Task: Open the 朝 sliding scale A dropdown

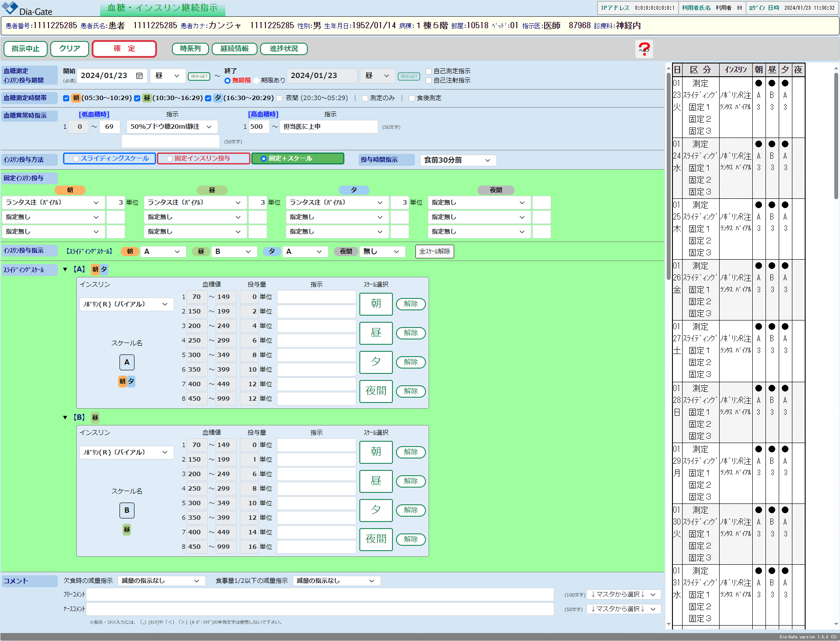Action: tap(162, 252)
